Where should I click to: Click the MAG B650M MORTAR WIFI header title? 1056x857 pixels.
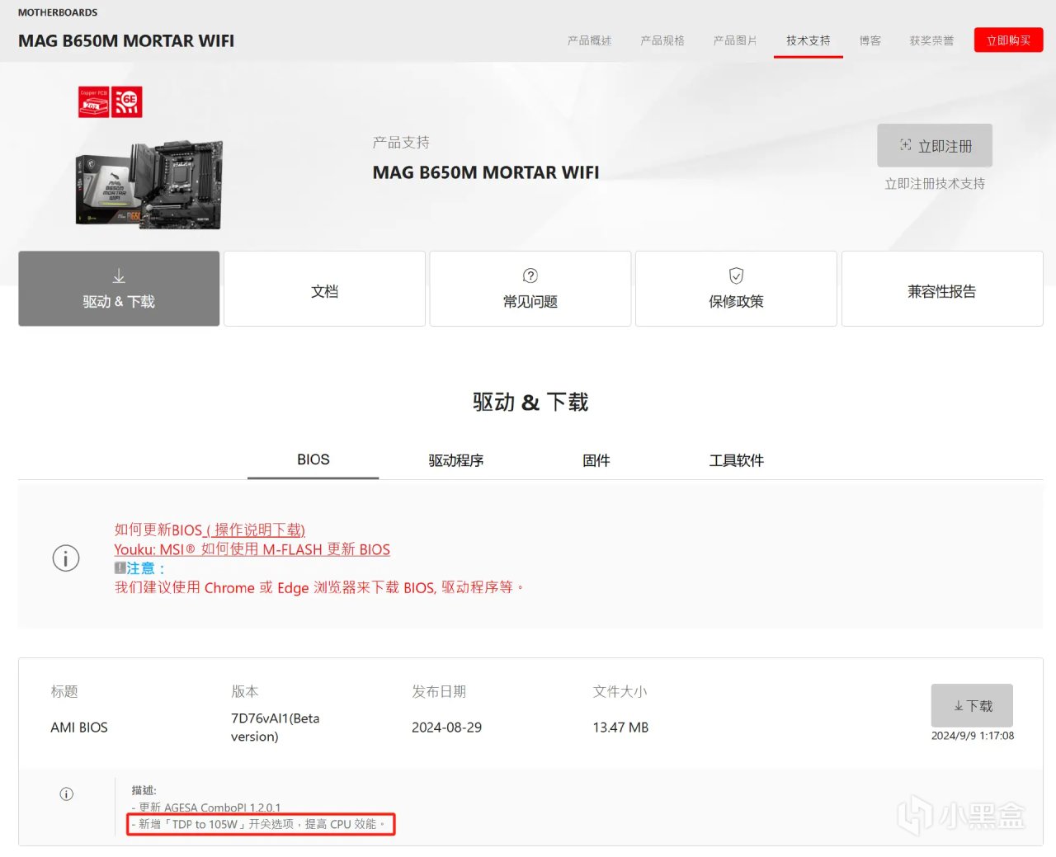[x=126, y=41]
